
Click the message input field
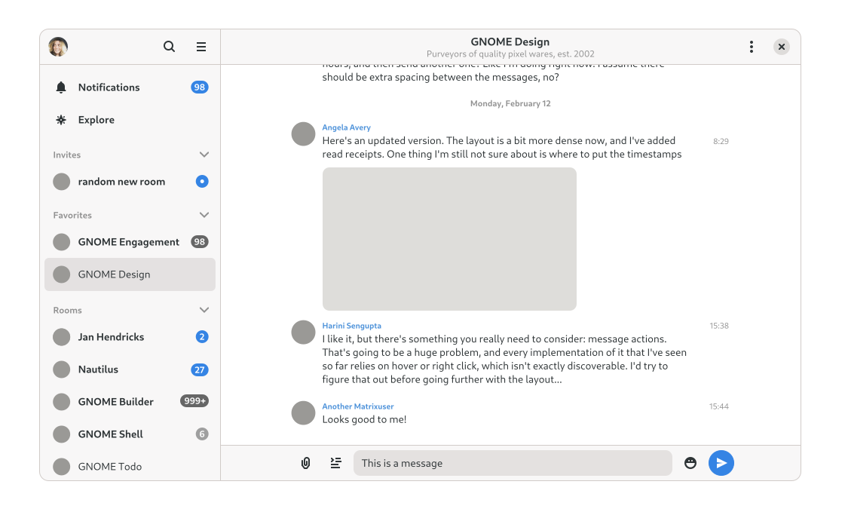(513, 463)
